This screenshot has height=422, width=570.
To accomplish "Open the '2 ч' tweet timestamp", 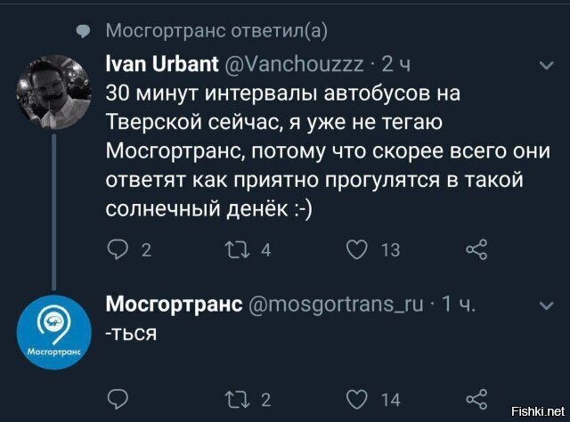I will point(396,66).
